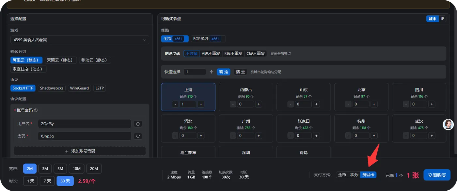Click the 青岛 city card title
This screenshot has height=191, width=457.
coord(304,153)
